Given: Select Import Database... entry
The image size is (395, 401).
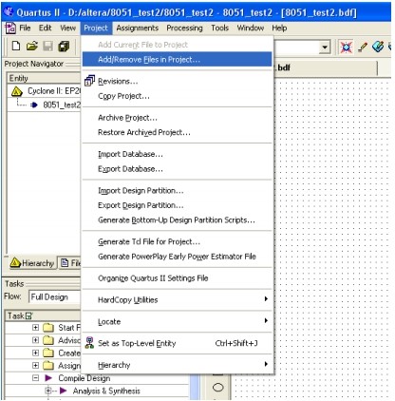Looking at the screenshot, I should click(x=177, y=154).
